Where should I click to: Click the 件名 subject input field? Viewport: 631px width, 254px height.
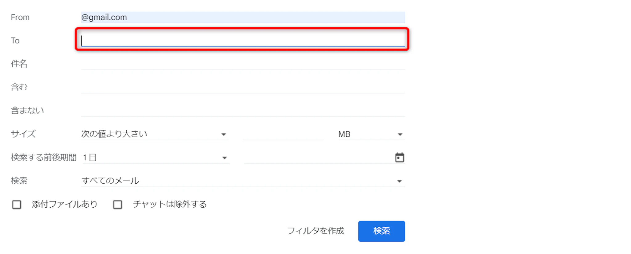(x=242, y=64)
